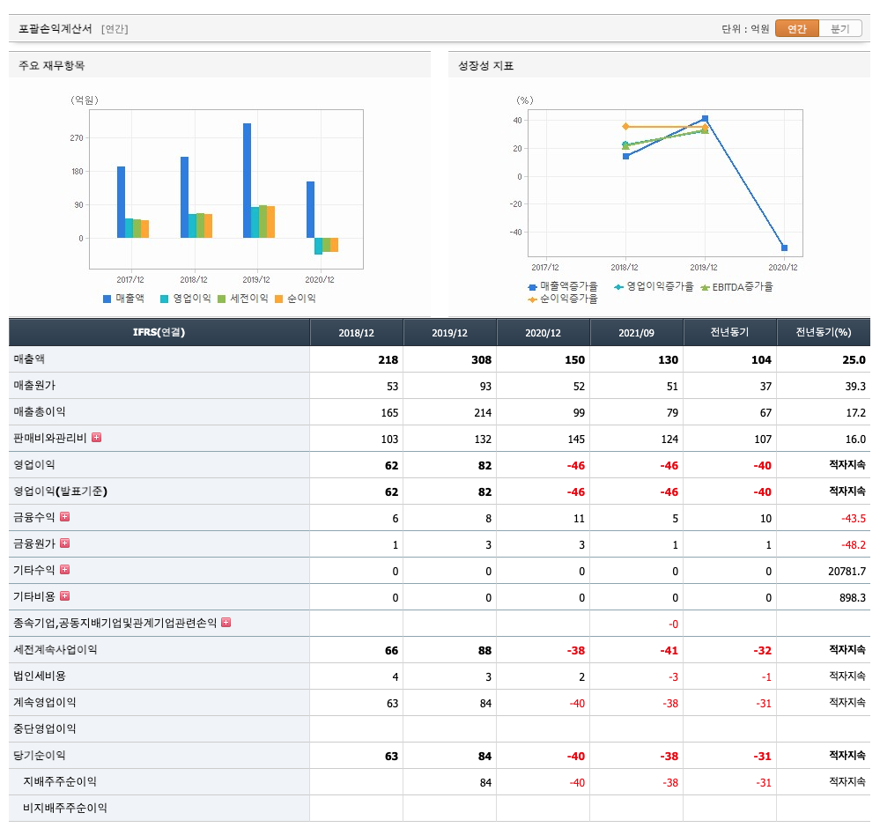The image size is (880, 835).
Task: Click the IFRS(연결) table header
Action: pos(159,332)
